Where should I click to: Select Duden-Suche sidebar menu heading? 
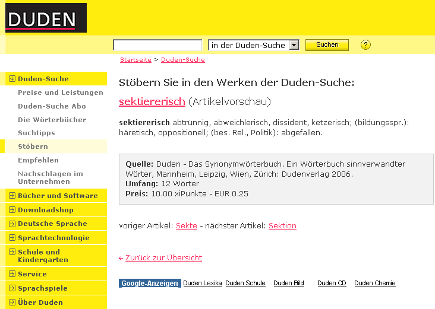tap(56, 79)
